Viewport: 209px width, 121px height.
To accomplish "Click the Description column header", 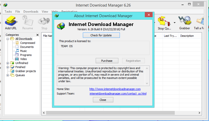I will (x=190, y=36).
